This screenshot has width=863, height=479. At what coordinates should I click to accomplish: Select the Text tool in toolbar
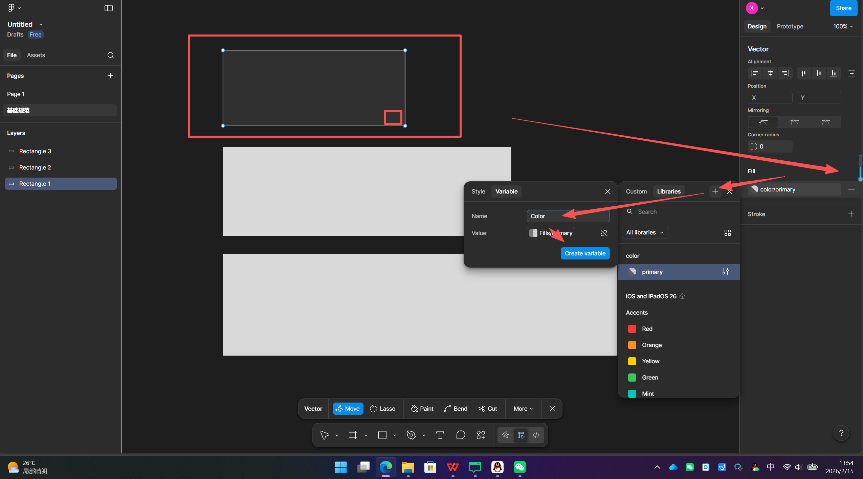pyautogui.click(x=440, y=435)
